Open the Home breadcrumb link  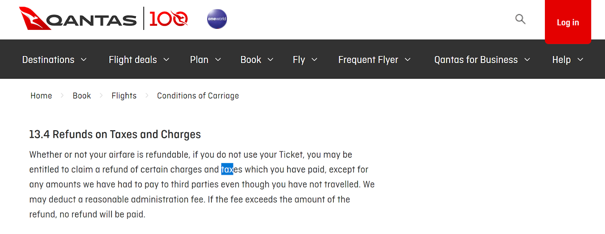coord(41,96)
